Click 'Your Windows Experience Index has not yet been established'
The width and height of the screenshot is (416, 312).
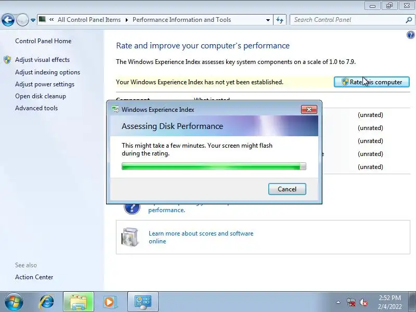200,82
